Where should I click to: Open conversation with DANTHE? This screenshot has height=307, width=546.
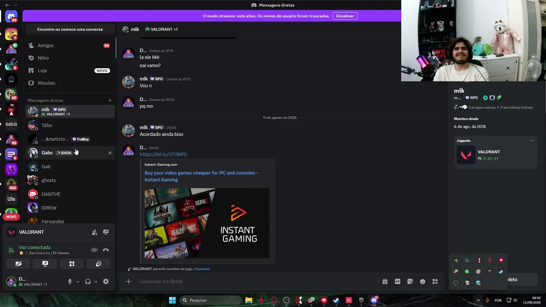tap(70, 194)
